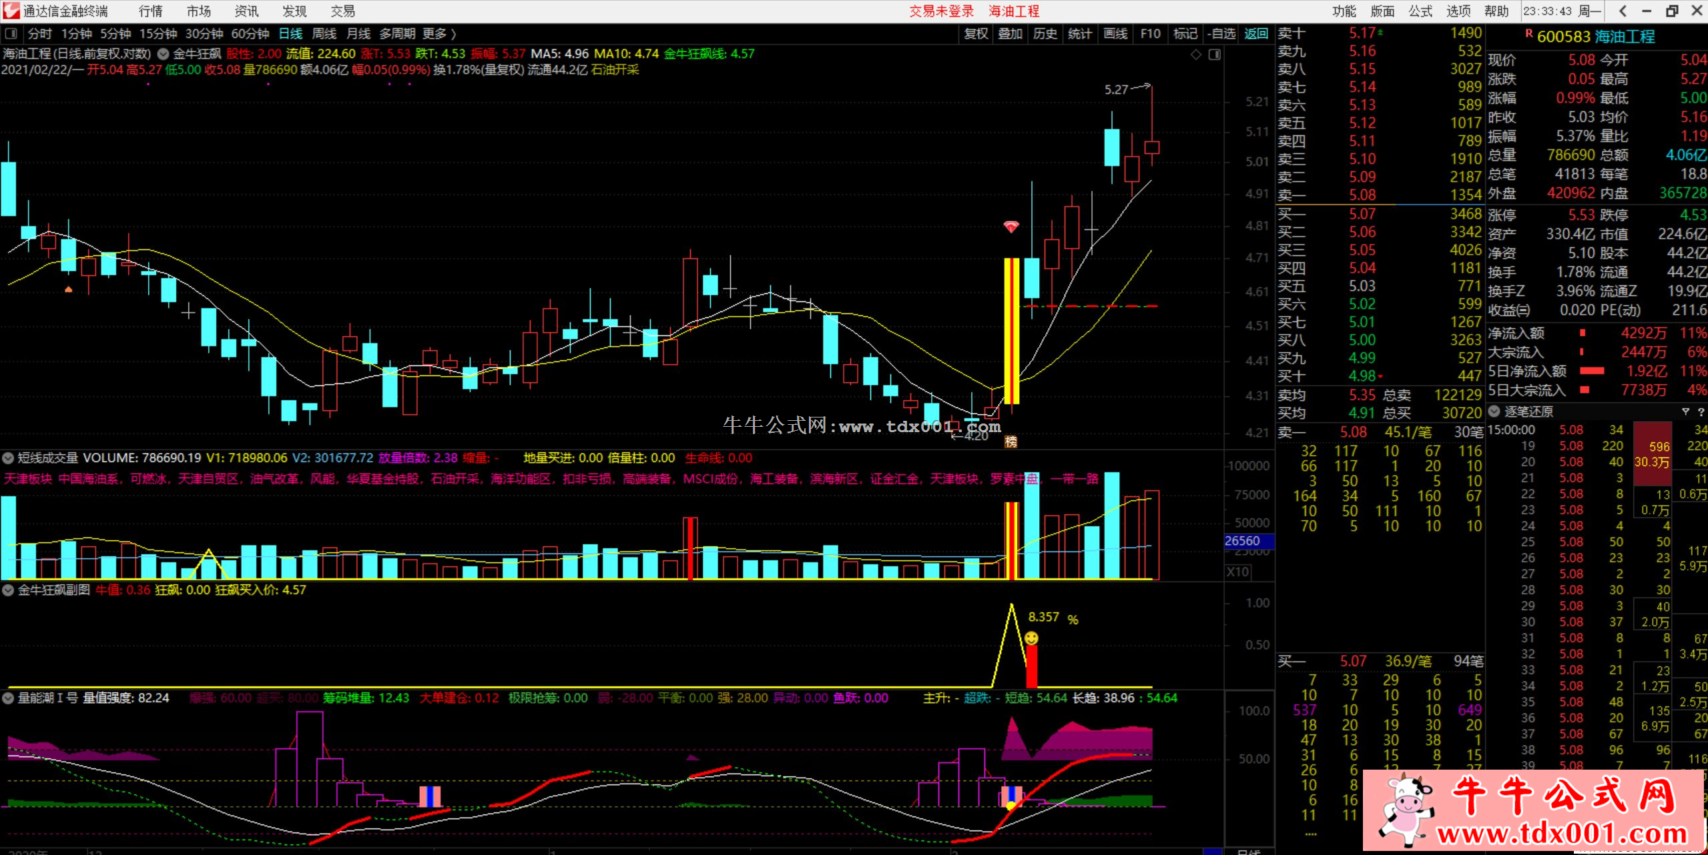
Task: Open the 资讯 menu
Action: point(246,11)
